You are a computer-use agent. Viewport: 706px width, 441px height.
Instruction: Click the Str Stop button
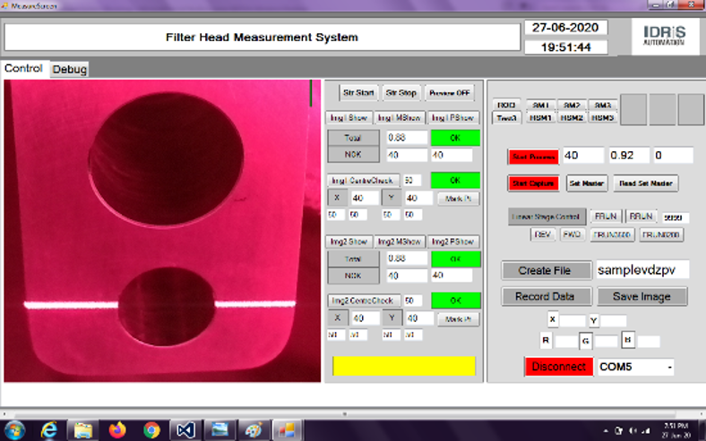[400, 93]
